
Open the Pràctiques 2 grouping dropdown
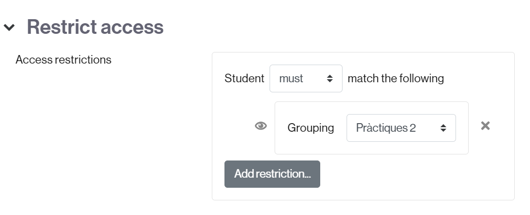coord(401,128)
